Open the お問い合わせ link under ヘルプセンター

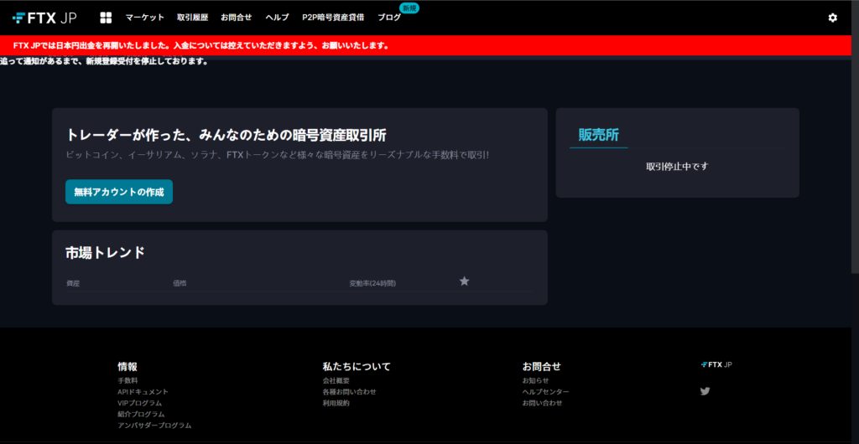(543, 403)
